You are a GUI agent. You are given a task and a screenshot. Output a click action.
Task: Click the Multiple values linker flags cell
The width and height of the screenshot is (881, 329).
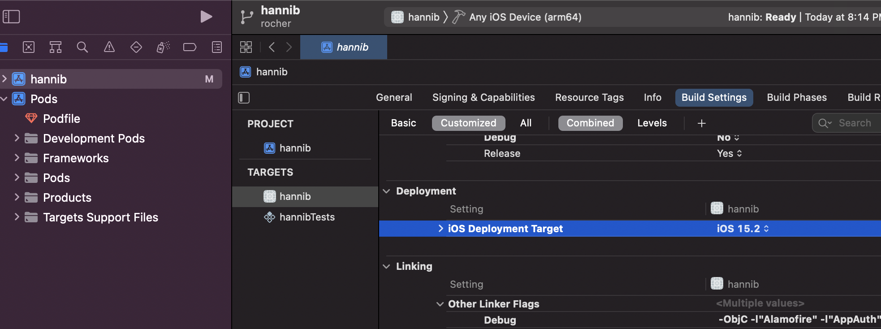click(x=760, y=303)
